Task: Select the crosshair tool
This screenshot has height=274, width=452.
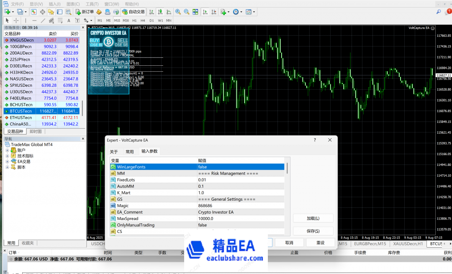Action: tap(16, 20)
